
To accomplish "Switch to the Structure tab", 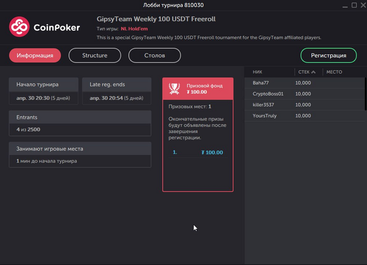I will (95, 56).
